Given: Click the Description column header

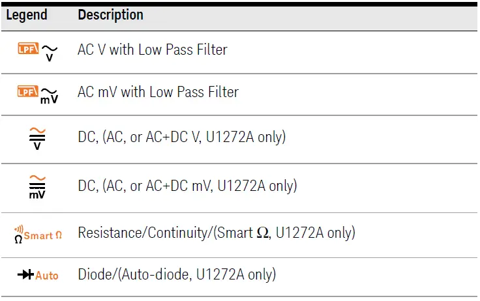Looking at the screenshot, I should 110,15.
